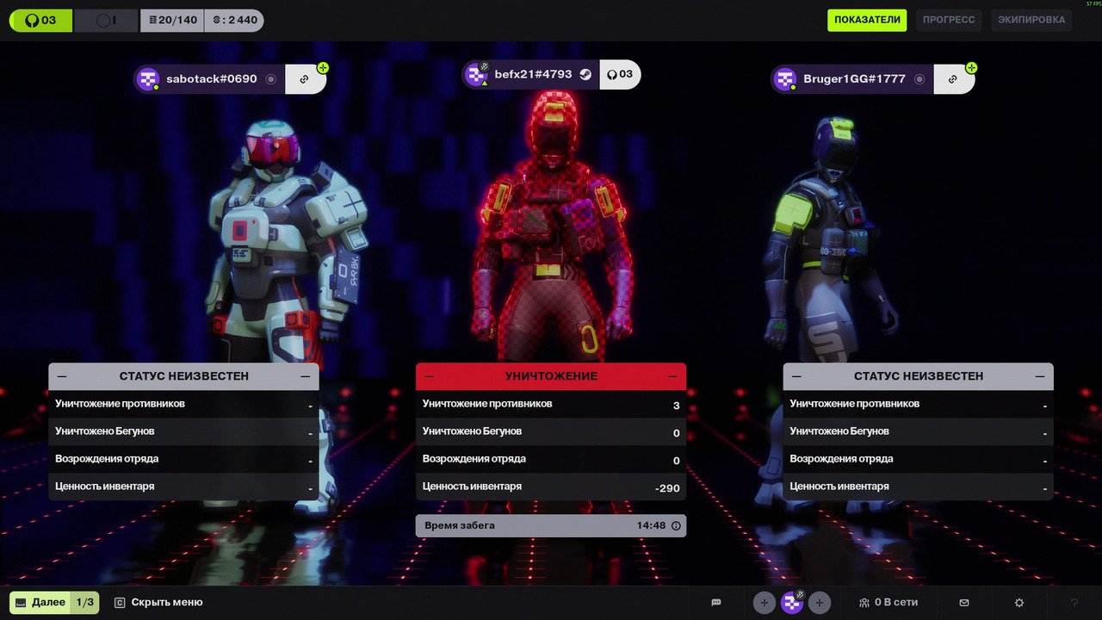Open the chat bubble icon
The image size is (1102, 620).
pos(715,603)
